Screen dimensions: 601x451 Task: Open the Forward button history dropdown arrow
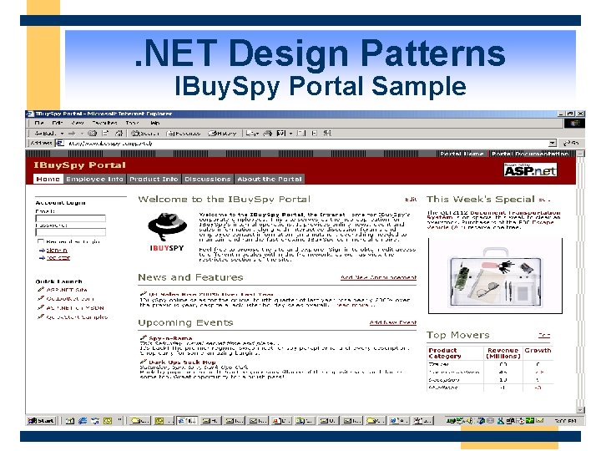pyautogui.click(x=82, y=134)
